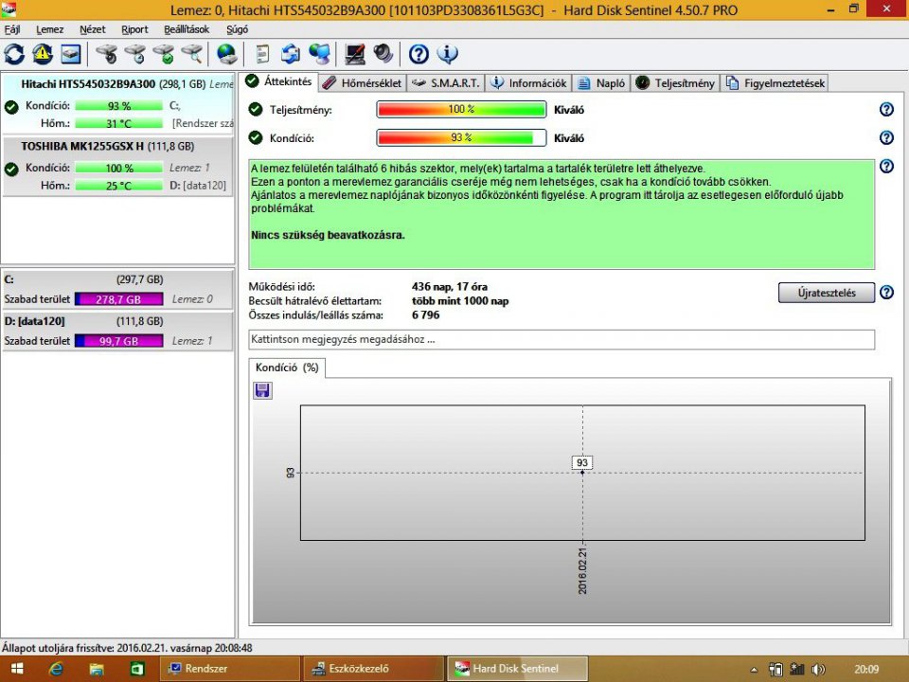
Task: Open the Windows Start button
Action: (x=17, y=669)
